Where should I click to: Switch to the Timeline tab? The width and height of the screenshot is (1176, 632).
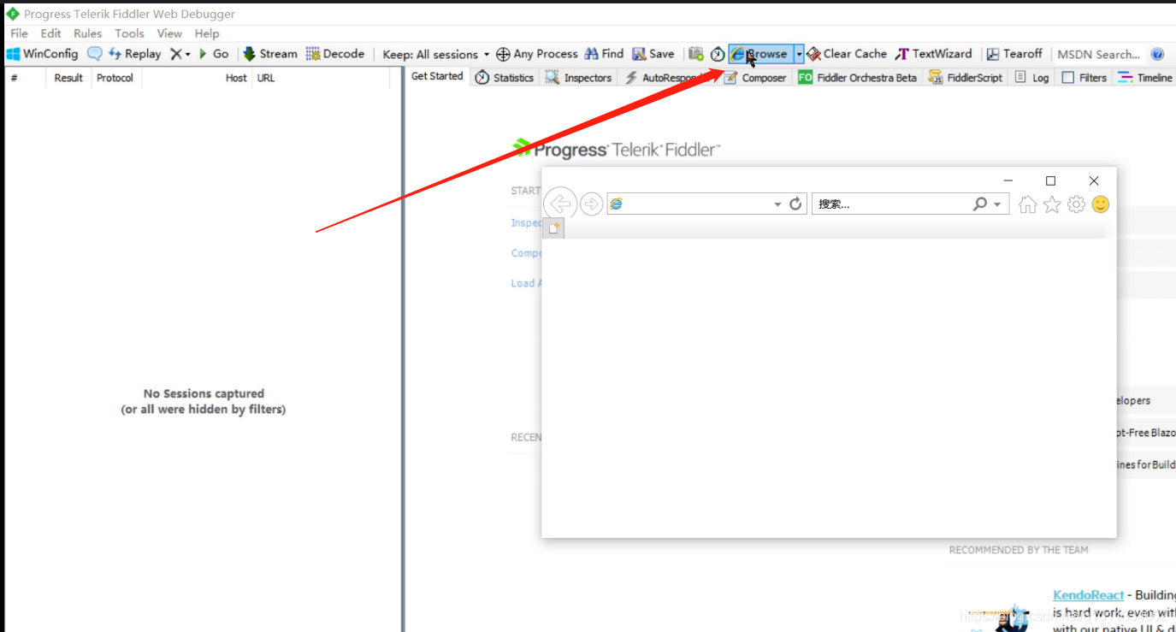pyautogui.click(x=1145, y=78)
